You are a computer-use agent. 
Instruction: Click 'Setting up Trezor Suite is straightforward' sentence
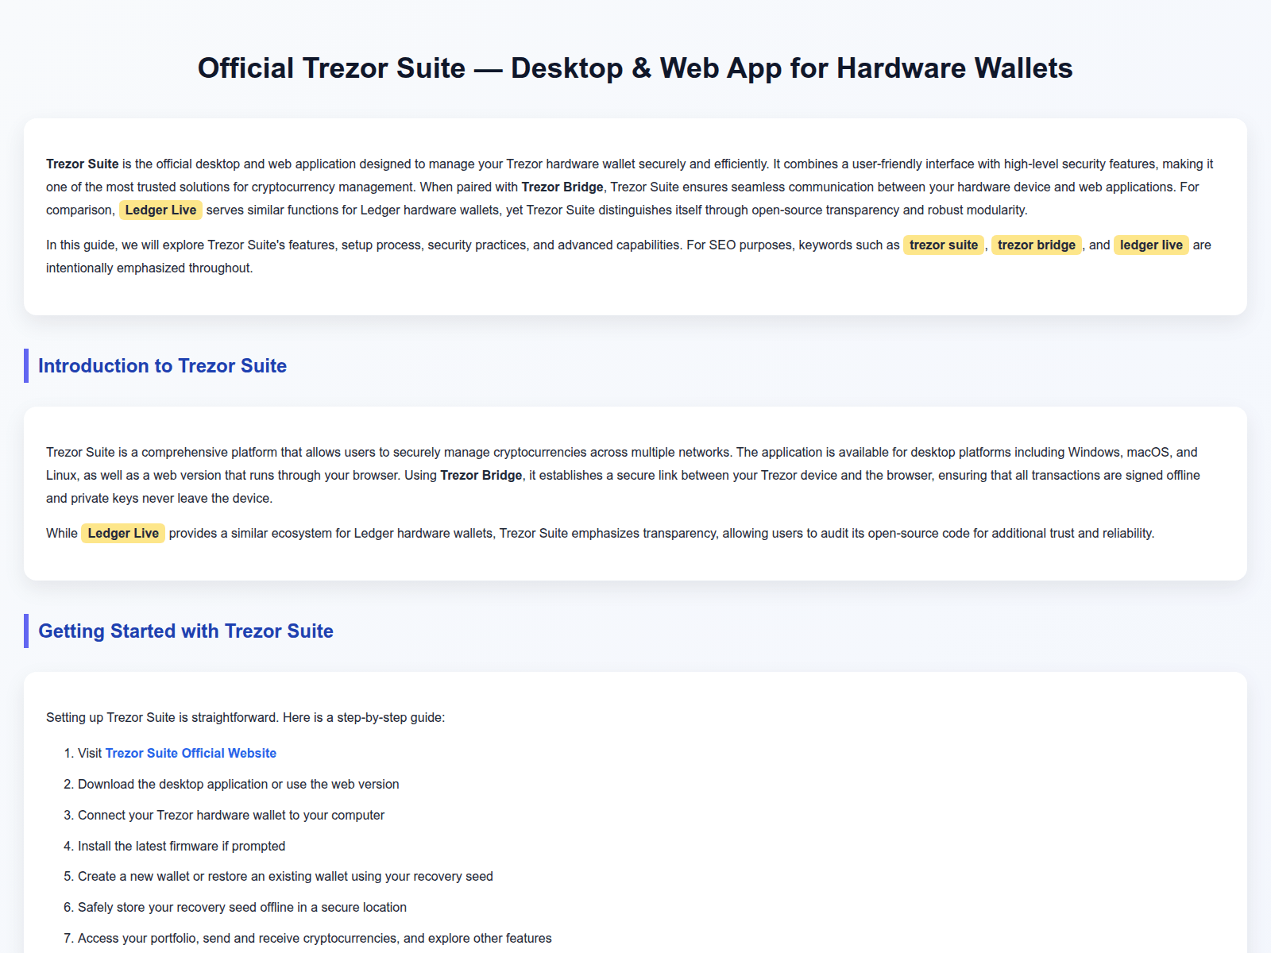(245, 717)
